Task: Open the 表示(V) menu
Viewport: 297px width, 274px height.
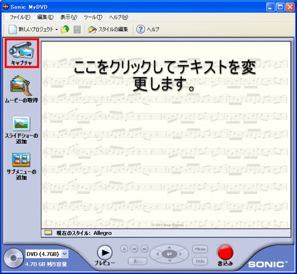Action: pos(68,17)
